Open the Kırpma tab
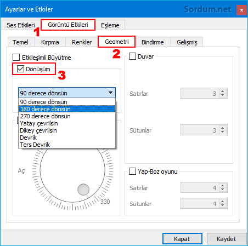This screenshot has height=246, width=248. coord(50,42)
